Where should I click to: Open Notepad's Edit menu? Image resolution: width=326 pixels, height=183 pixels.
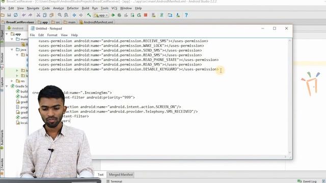[41, 35]
